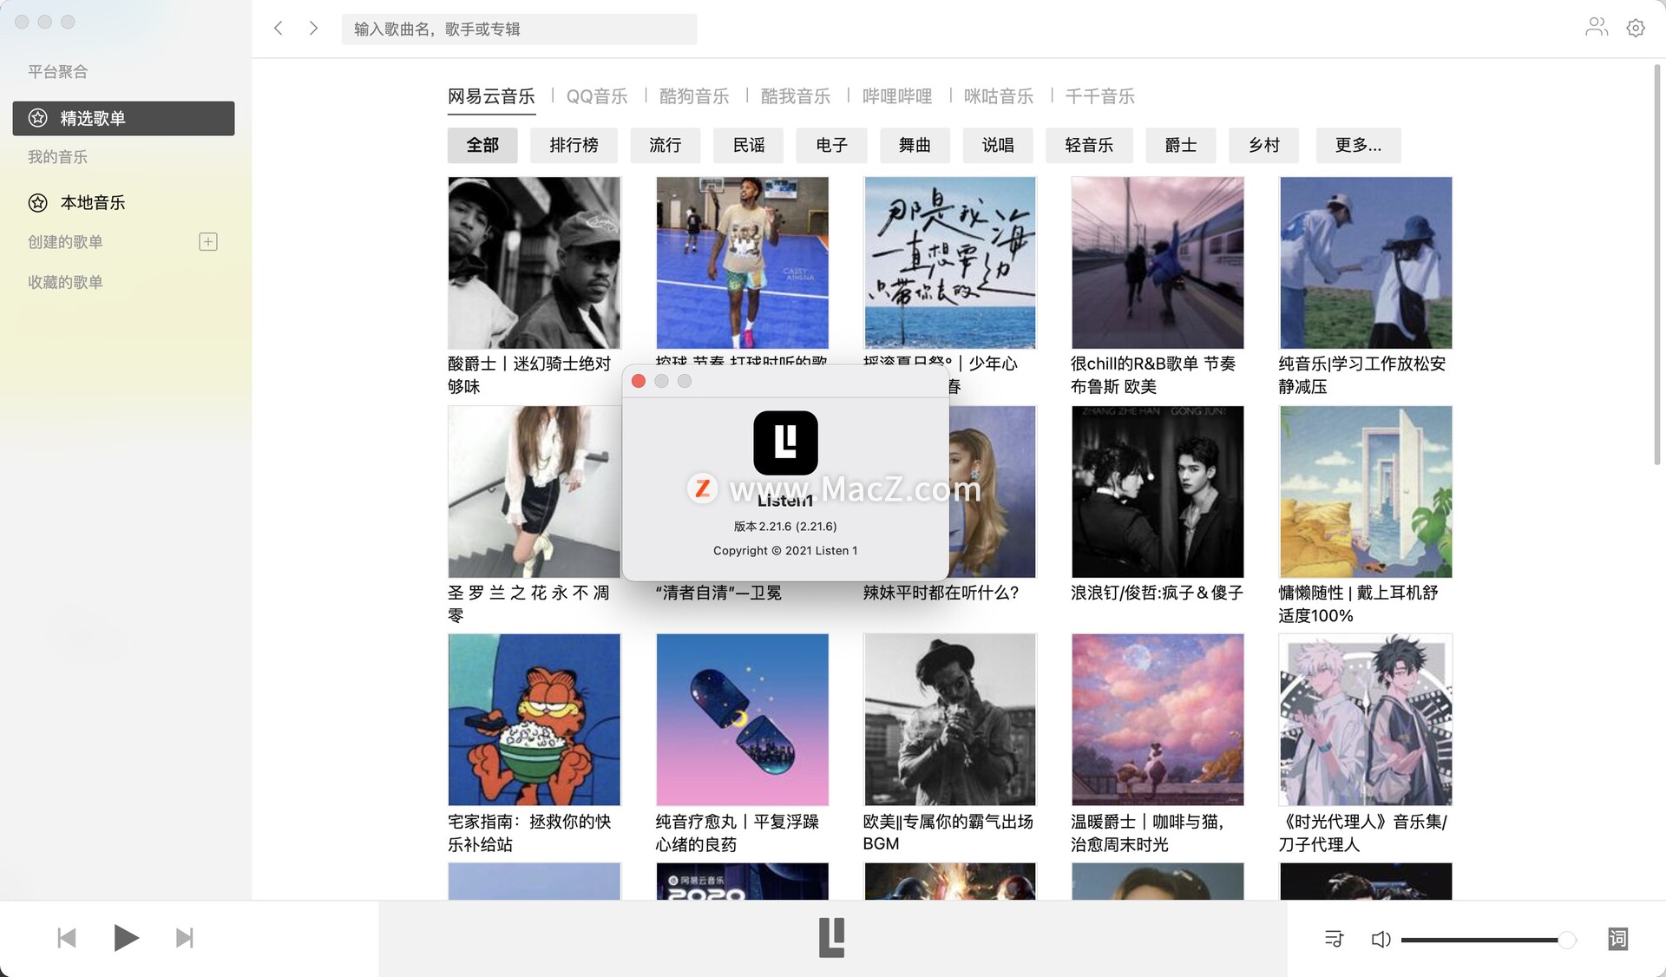
Task: Open 本地音乐 in the sidebar
Action: (x=93, y=203)
